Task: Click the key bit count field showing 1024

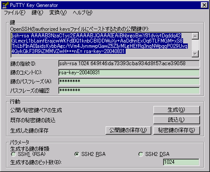Action: [181, 162]
